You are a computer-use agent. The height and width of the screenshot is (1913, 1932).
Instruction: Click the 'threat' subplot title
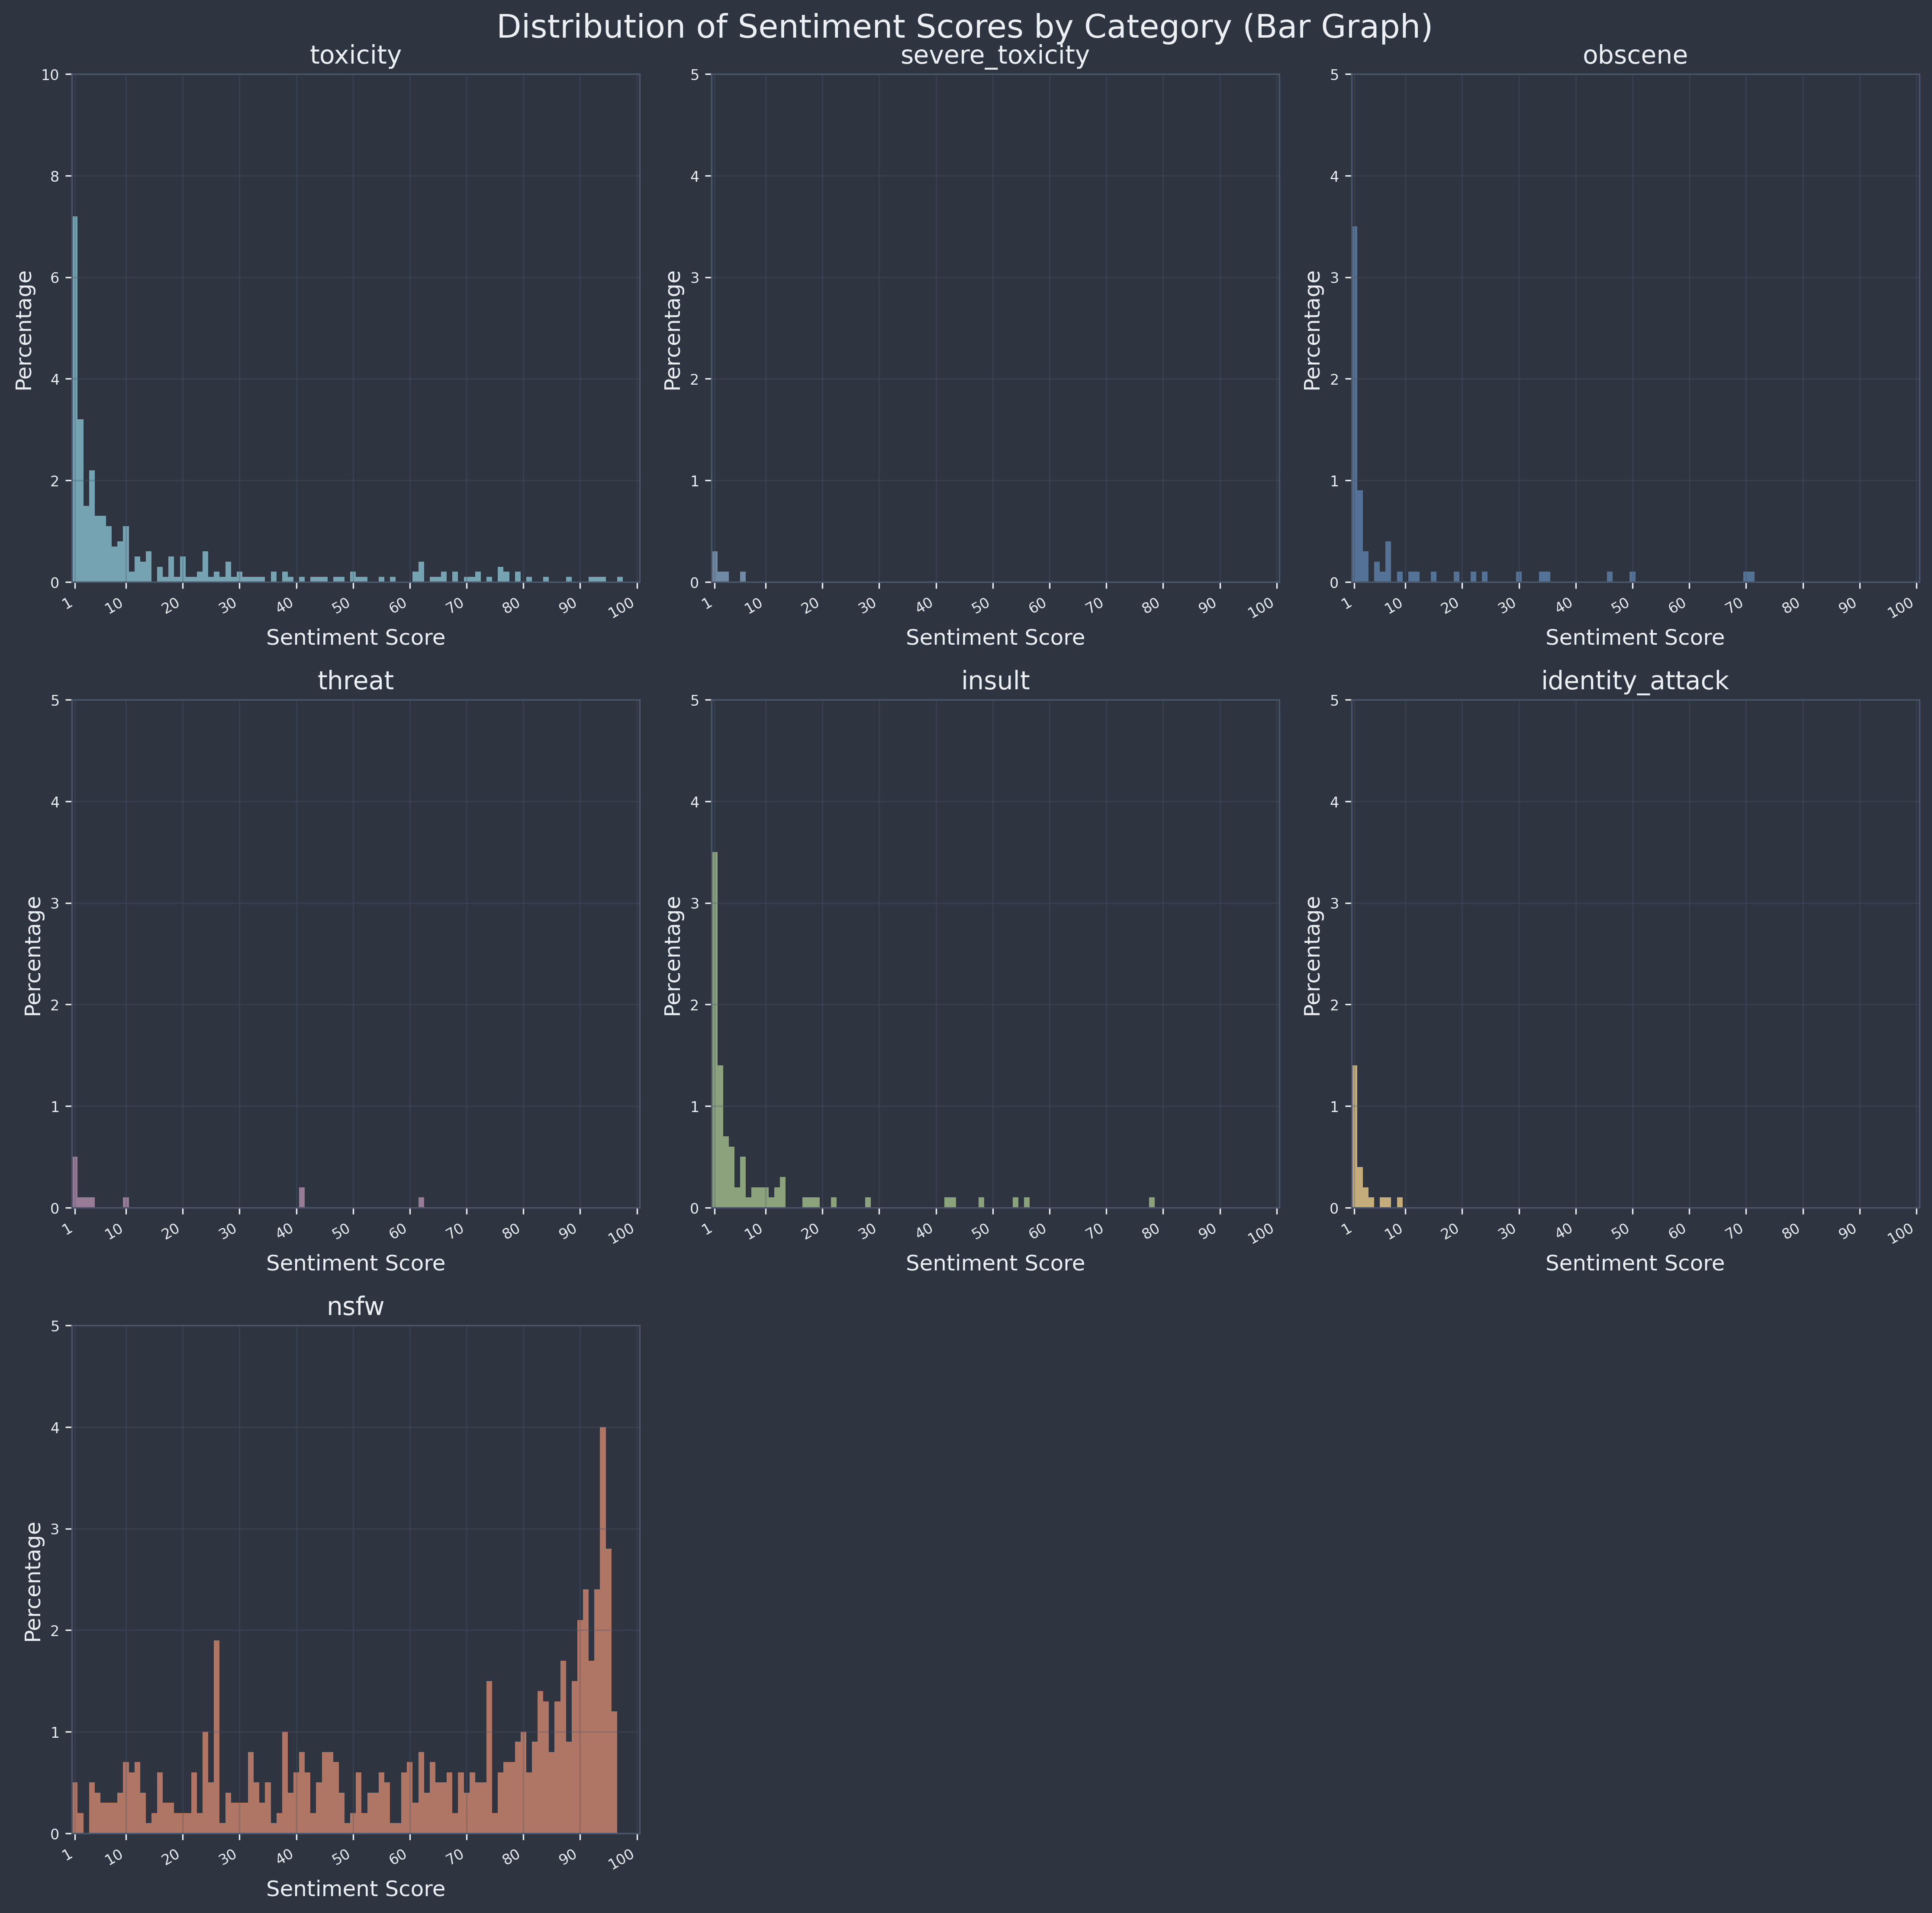(355, 681)
